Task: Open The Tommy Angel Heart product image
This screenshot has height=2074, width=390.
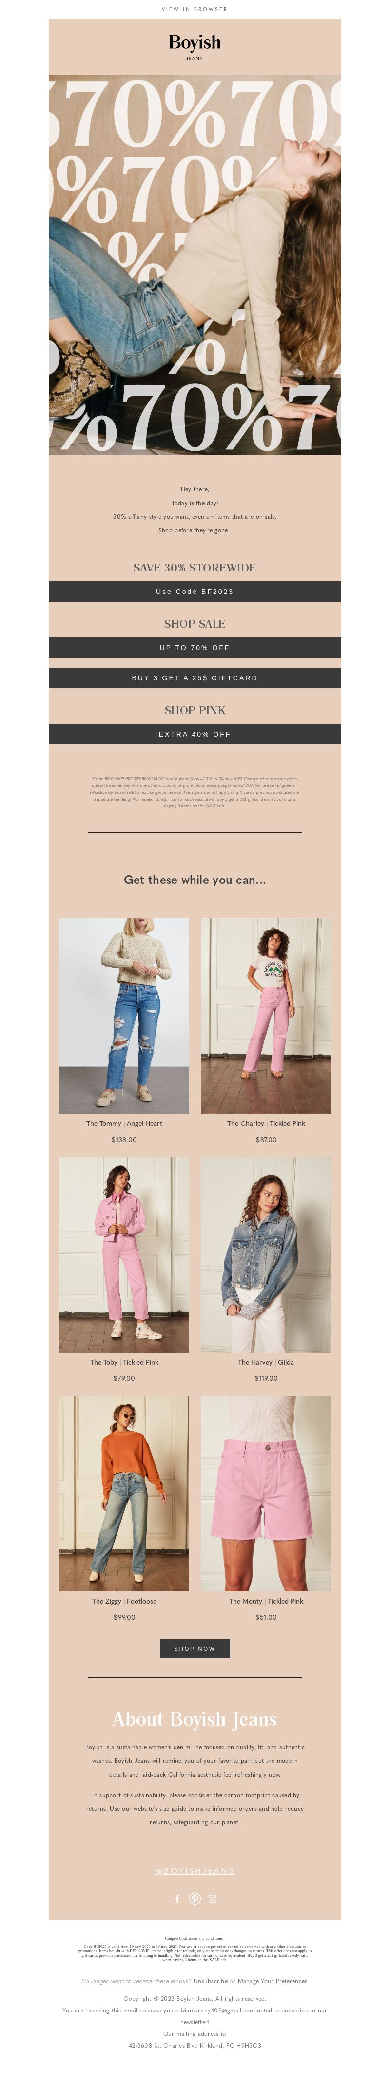Action: (124, 1016)
